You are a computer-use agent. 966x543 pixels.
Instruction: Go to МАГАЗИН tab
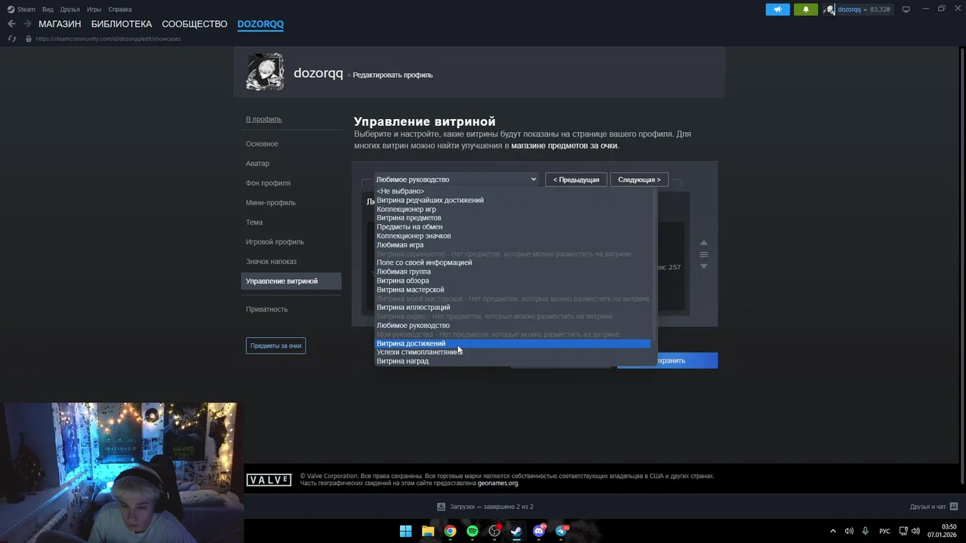pos(60,24)
